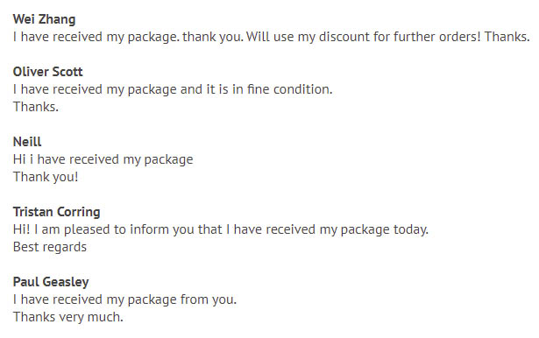Click 'Thanks very much.' line
Viewport: 539px width, 338px height.
coord(67,317)
